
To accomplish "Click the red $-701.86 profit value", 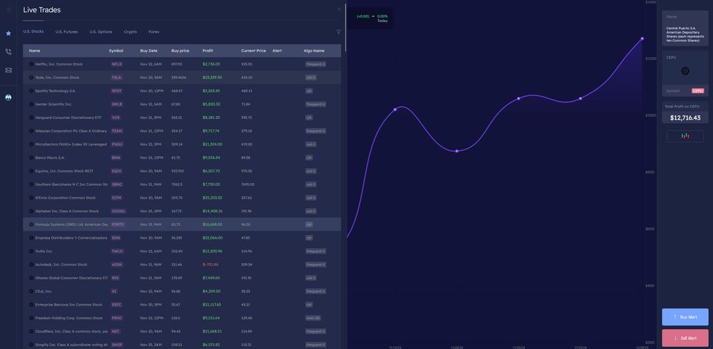I will (210, 264).
